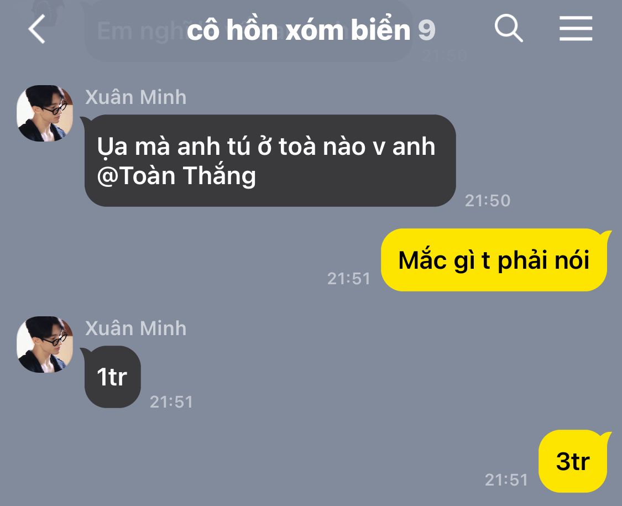Screen dimensions: 622x506
Task: Select the yellow 3tr message bubble
Action: pos(573,461)
